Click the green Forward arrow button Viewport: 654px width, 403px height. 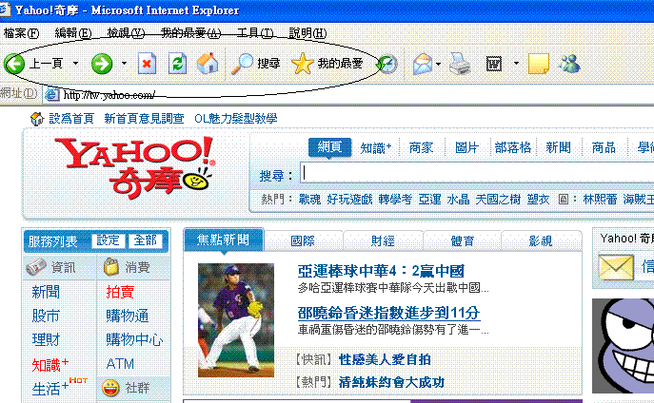[x=101, y=64]
